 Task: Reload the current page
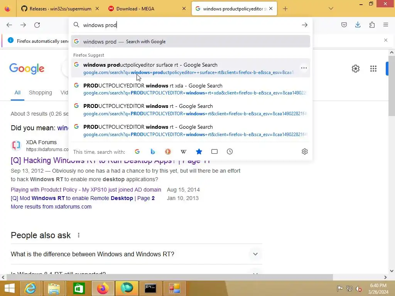[x=37, y=25]
